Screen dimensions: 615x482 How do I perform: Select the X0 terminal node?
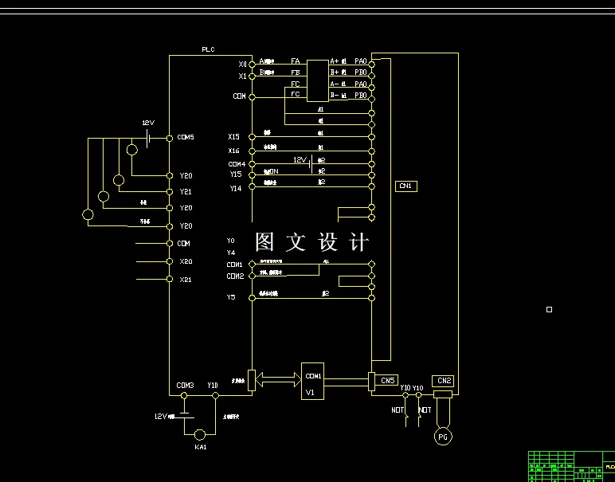[253, 65]
